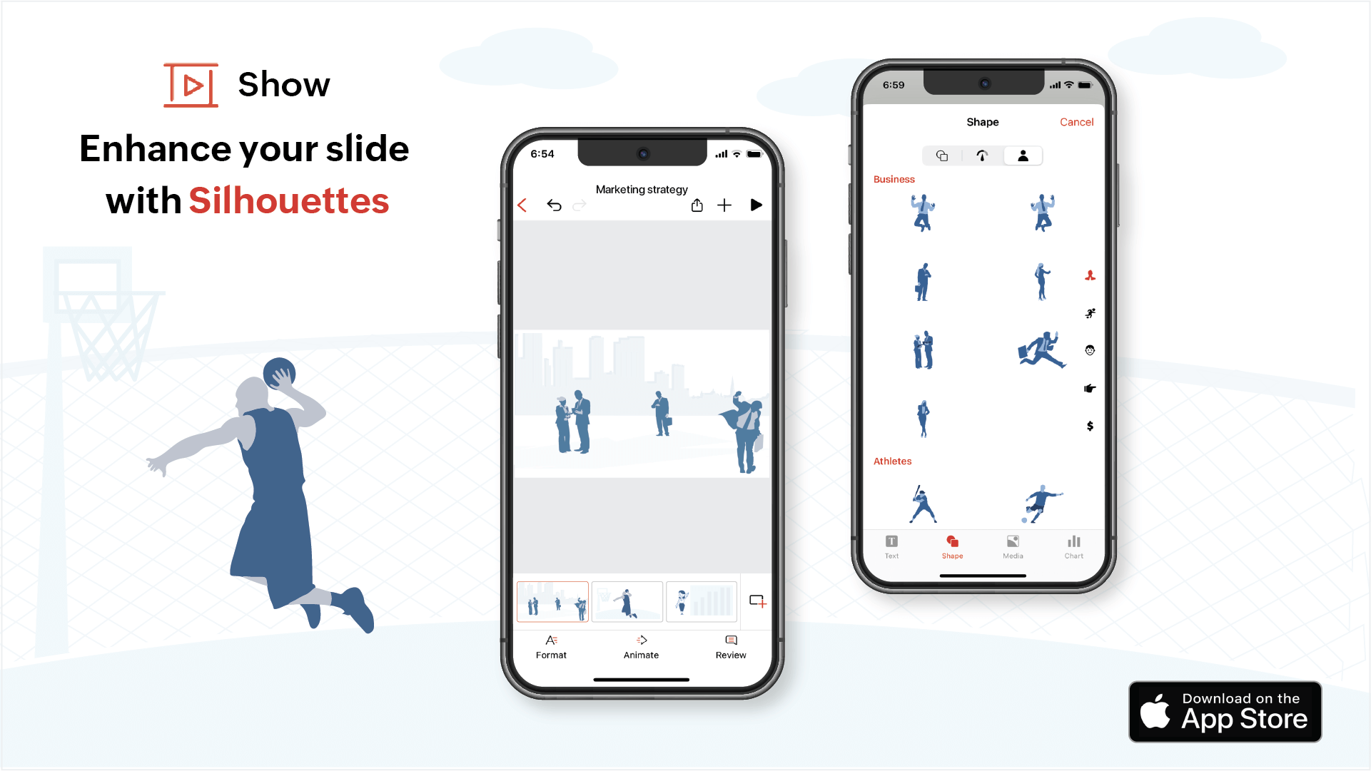Click the Cancel button to dismiss
The image size is (1371, 771).
(1076, 121)
